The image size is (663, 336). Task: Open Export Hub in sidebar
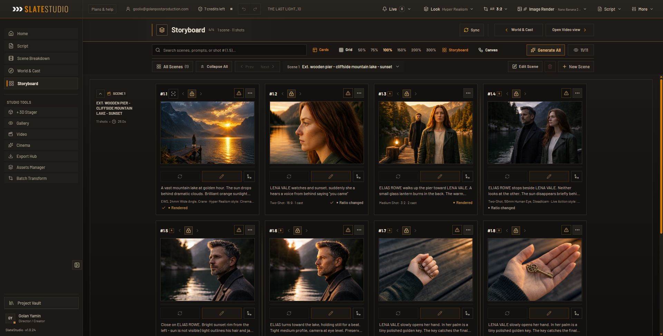click(41, 156)
